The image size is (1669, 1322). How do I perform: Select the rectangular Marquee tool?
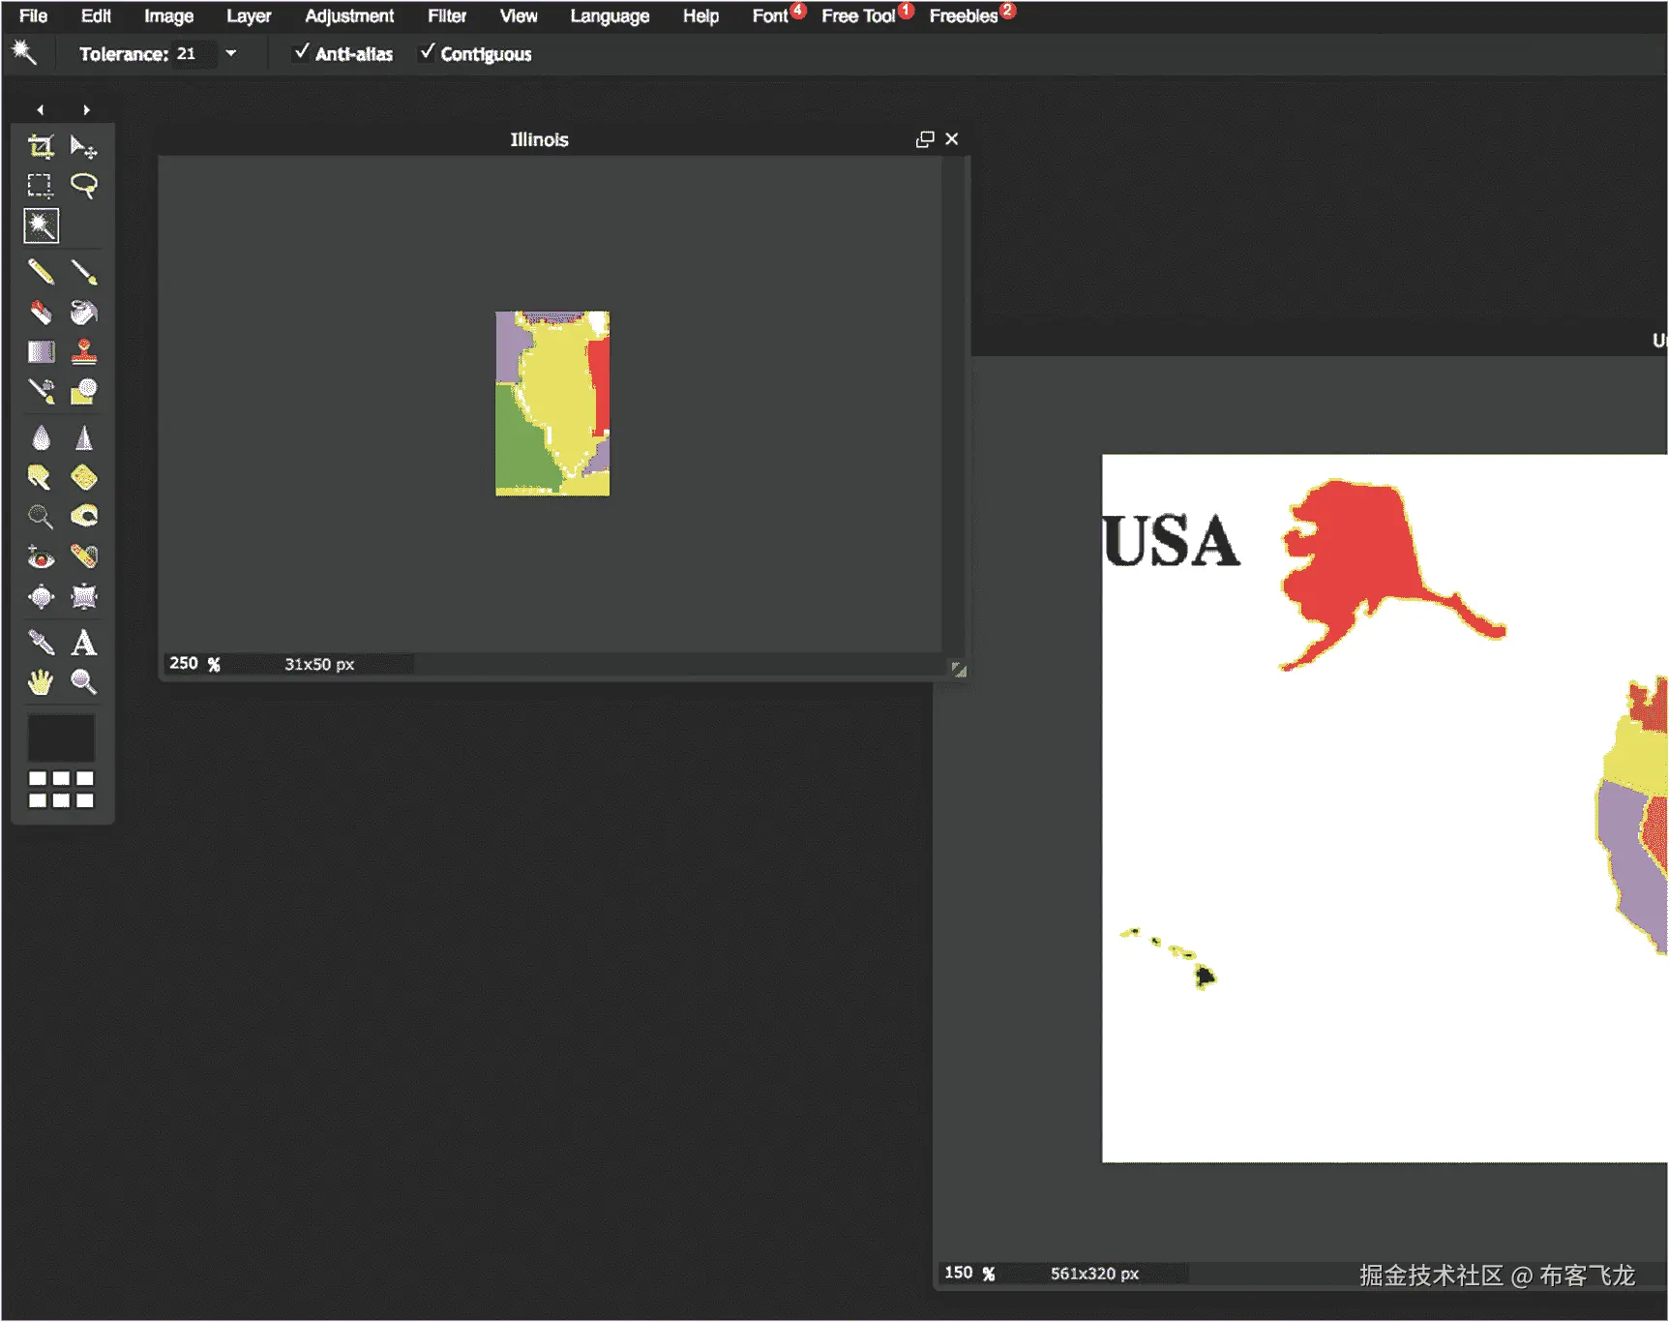coord(41,185)
